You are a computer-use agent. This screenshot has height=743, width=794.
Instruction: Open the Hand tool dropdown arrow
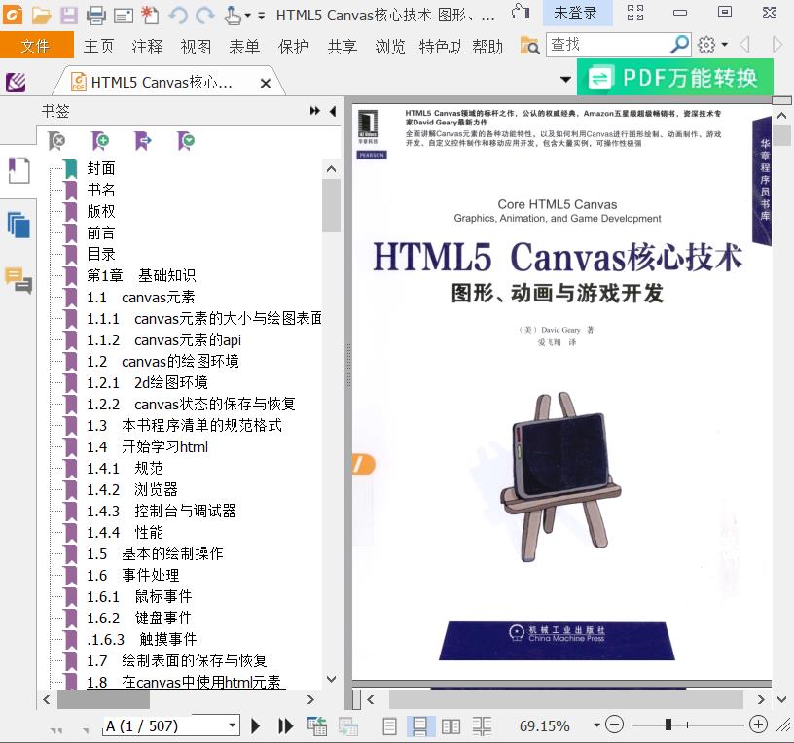pos(247,16)
